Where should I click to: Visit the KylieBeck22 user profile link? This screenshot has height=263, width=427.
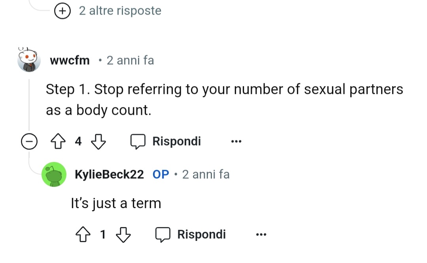109,174
